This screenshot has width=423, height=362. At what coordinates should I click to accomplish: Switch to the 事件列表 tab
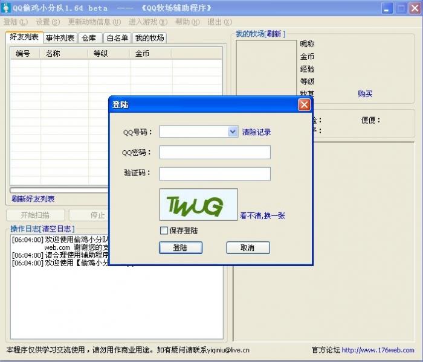pyautogui.click(x=60, y=38)
